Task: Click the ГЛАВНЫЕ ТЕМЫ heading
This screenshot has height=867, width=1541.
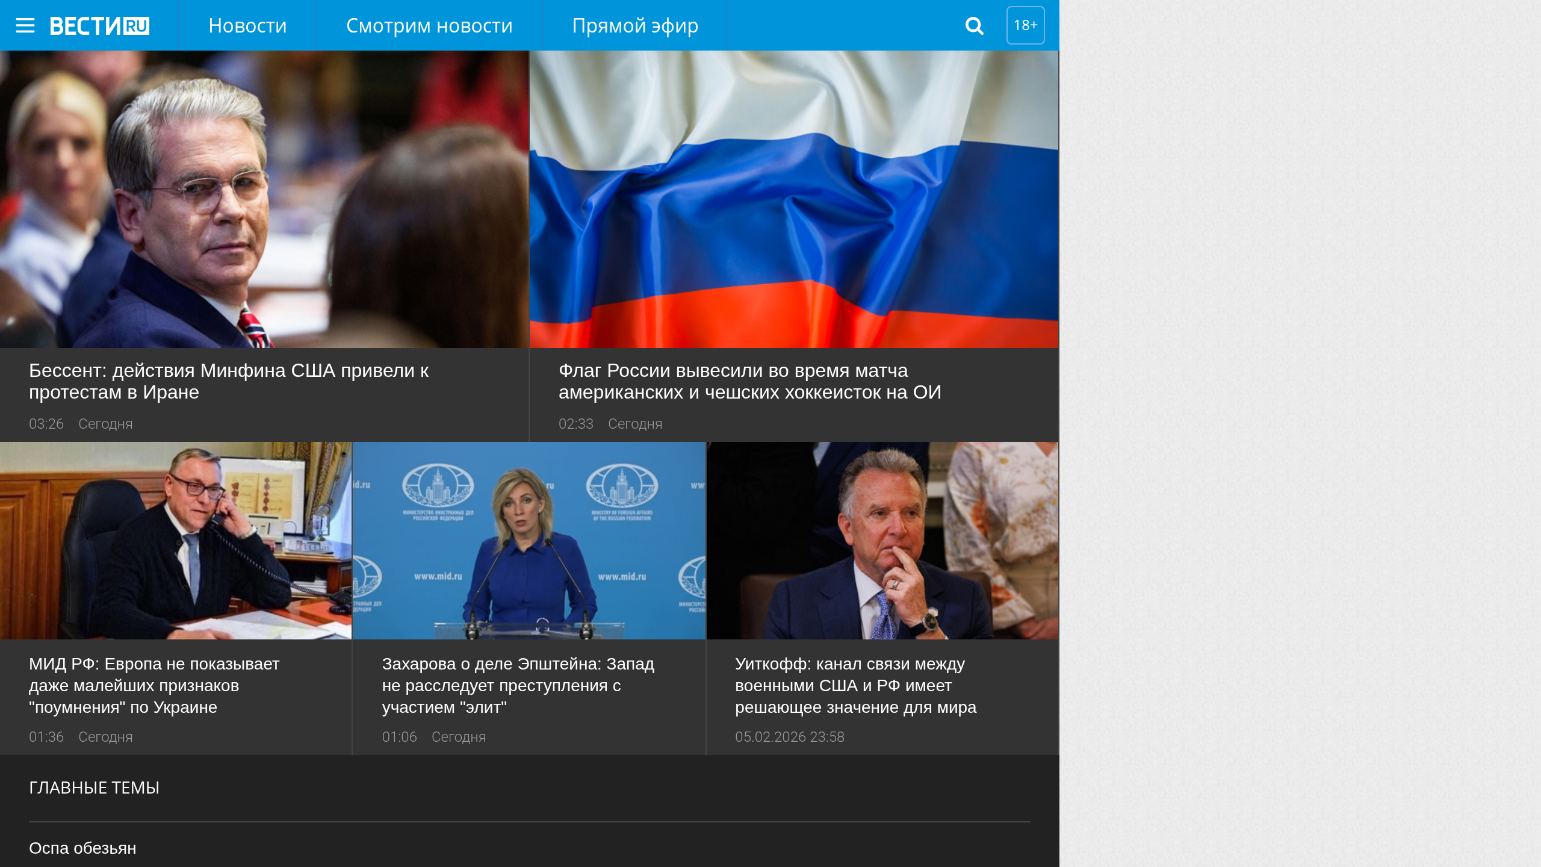Action: [94, 787]
